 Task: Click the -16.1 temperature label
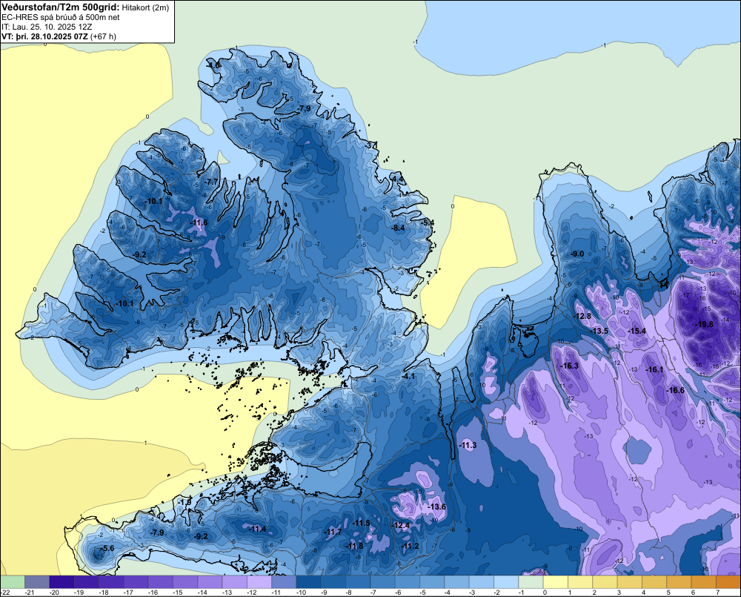click(x=654, y=369)
